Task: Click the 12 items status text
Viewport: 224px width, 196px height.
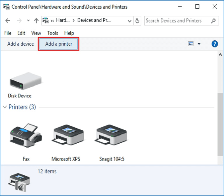Action: point(47,171)
